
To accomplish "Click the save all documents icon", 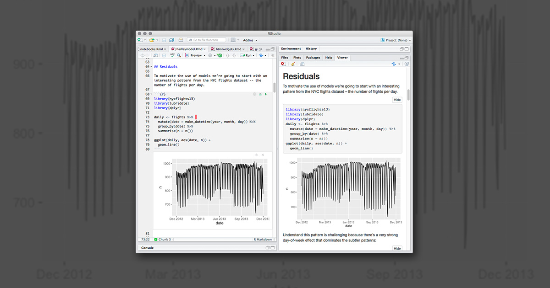I will pyautogui.click(x=171, y=40).
